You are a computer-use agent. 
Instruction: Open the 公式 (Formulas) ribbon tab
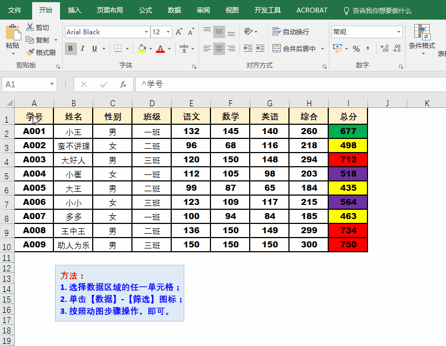pyautogui.click(x=146, y=10)
